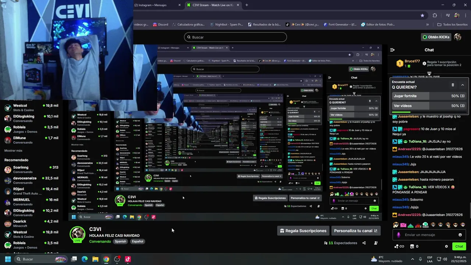Open chat settings gear icon
The width and height of the screenshot is (471, 265).
coord(446,247)
